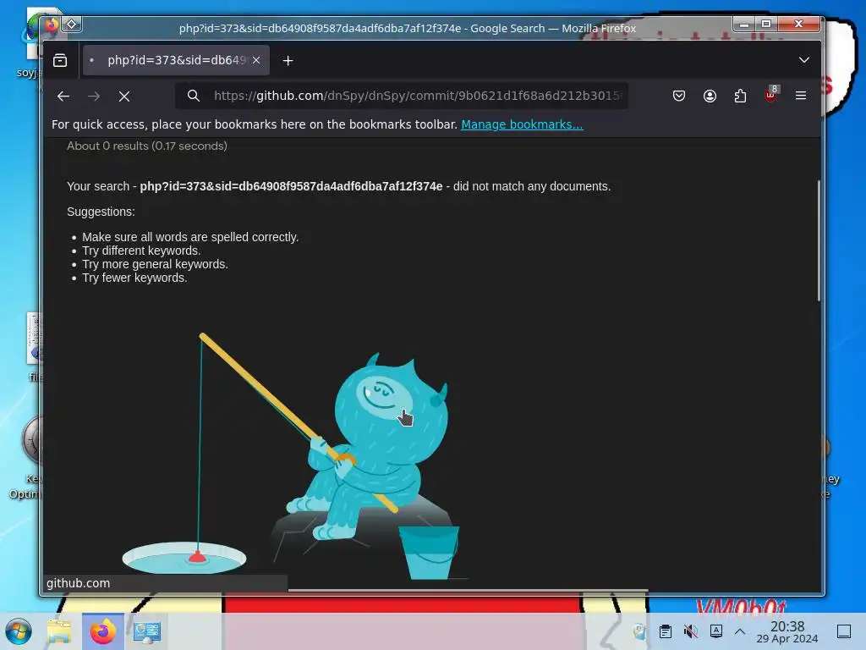
Task: Open a new tab with plus button
Action: tap(288, 61)
